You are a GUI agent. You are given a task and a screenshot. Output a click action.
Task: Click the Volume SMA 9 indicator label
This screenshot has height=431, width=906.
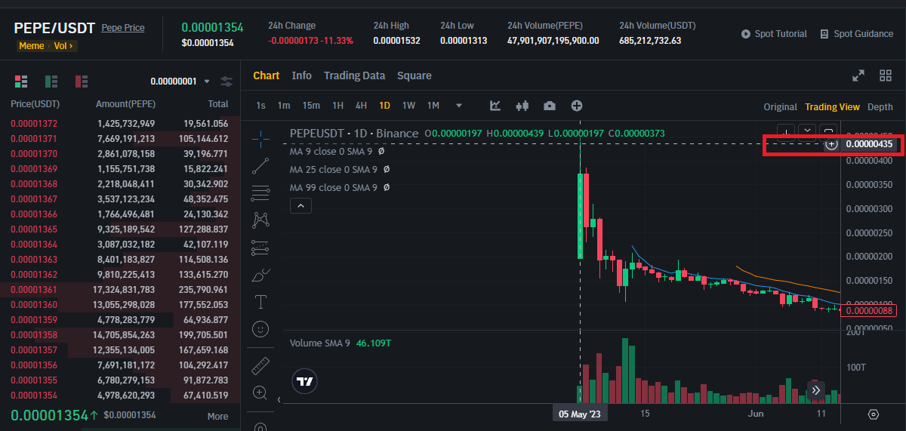coord(320,343)
